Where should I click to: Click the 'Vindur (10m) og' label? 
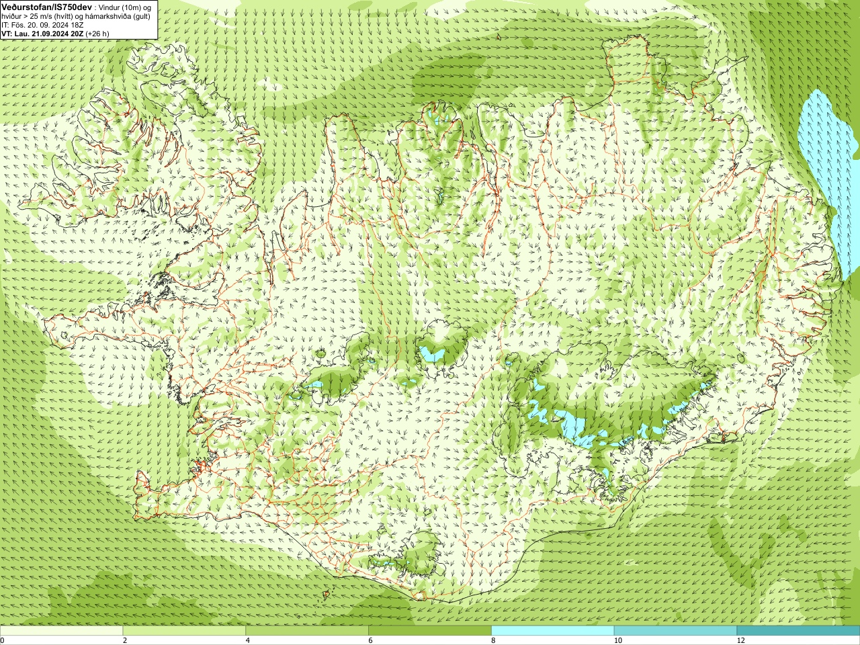[125, 7]
